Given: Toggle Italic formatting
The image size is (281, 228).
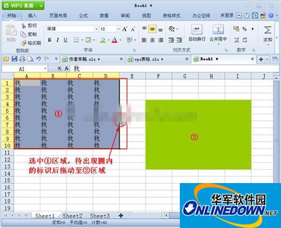Looking at the screenshot, I should click(x=58, y=40).
